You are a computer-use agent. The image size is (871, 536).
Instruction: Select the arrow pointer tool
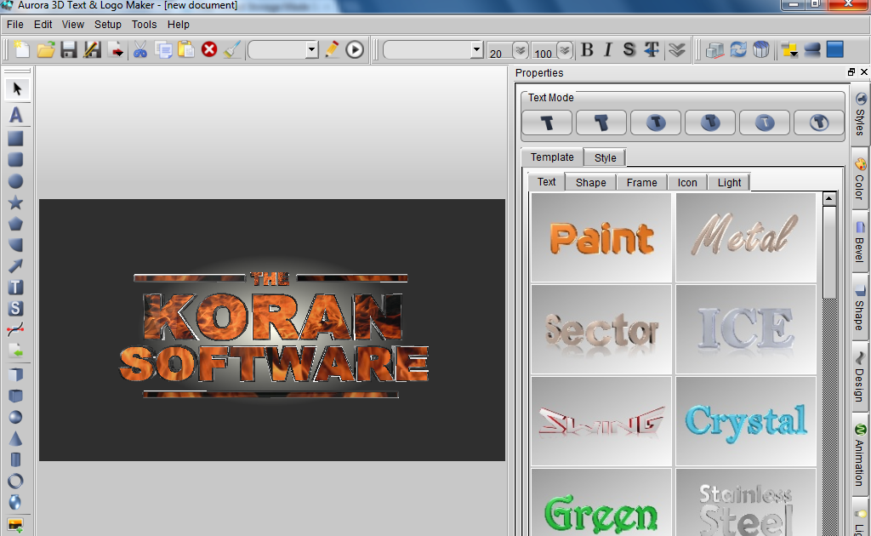coord(17,88)
